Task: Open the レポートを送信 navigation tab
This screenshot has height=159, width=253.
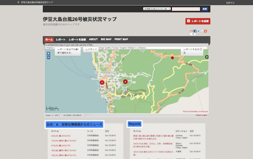Action: click(77, 39)
